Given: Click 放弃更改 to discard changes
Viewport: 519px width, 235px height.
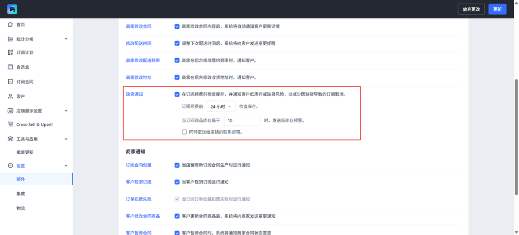Looking at the screenshot, I should (471, 9).
